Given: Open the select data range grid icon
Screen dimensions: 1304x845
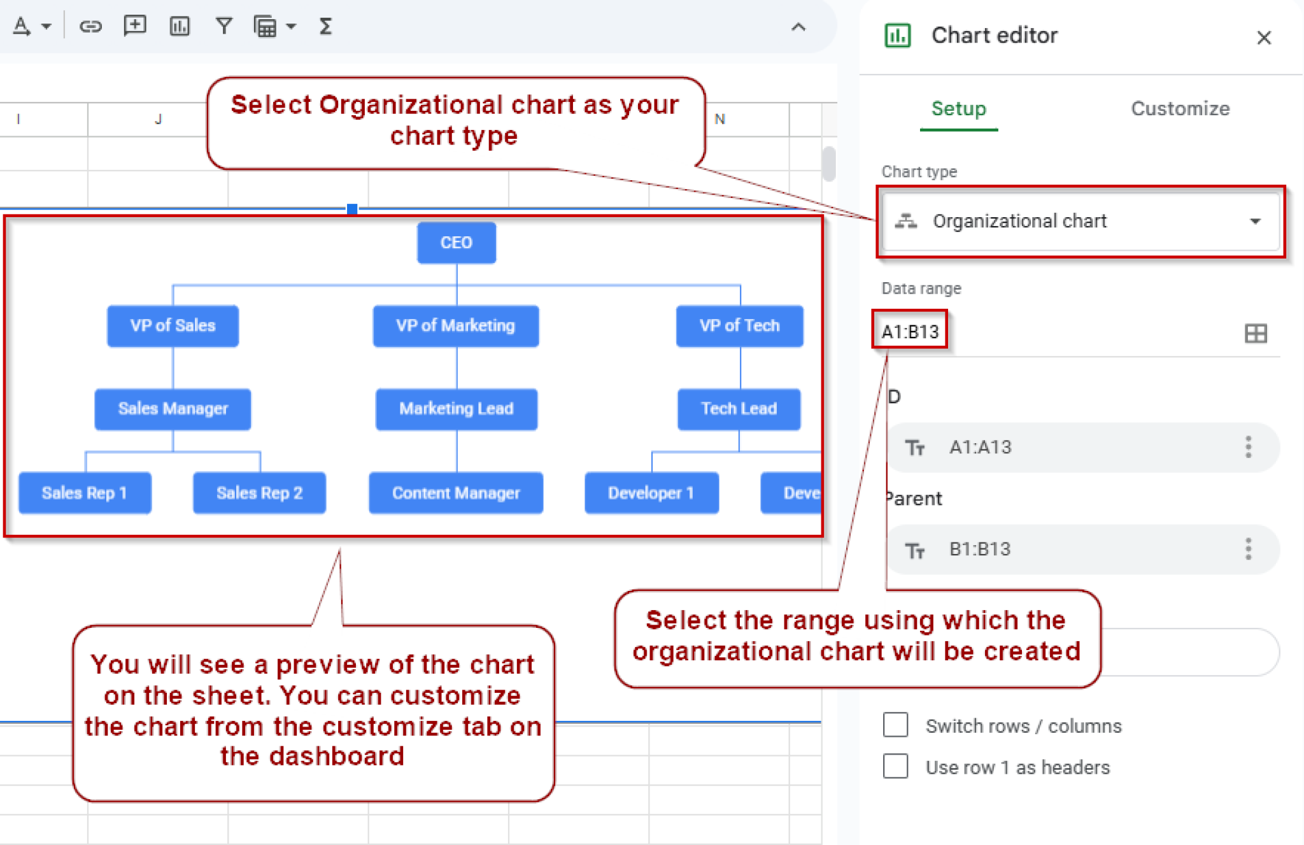Looking at the screenshot, I should (x=1255, y=333).
